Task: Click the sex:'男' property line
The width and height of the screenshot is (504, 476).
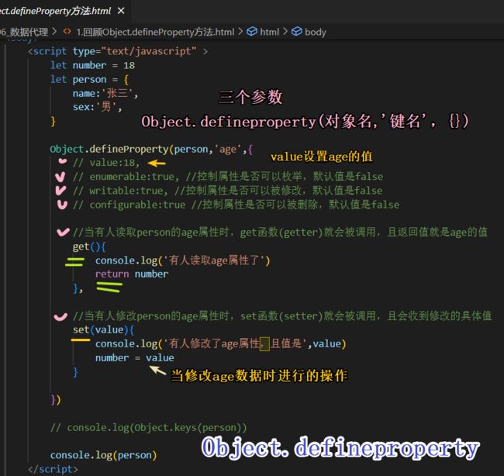Action: point(97,107)
